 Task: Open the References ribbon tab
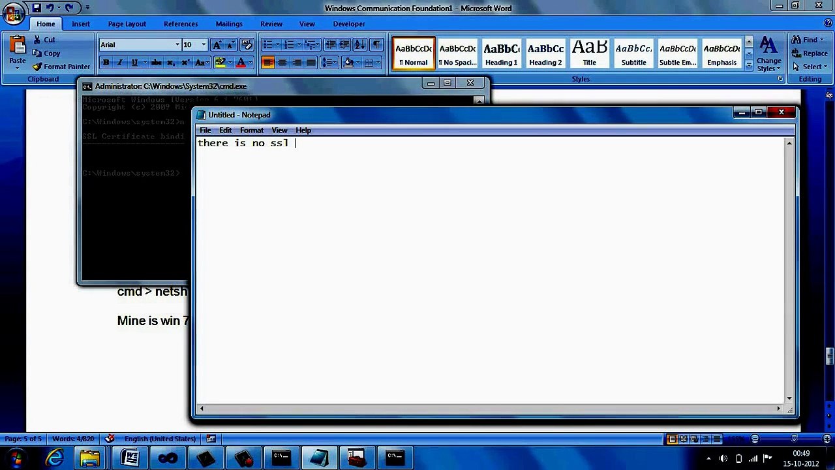coord(181,24)
